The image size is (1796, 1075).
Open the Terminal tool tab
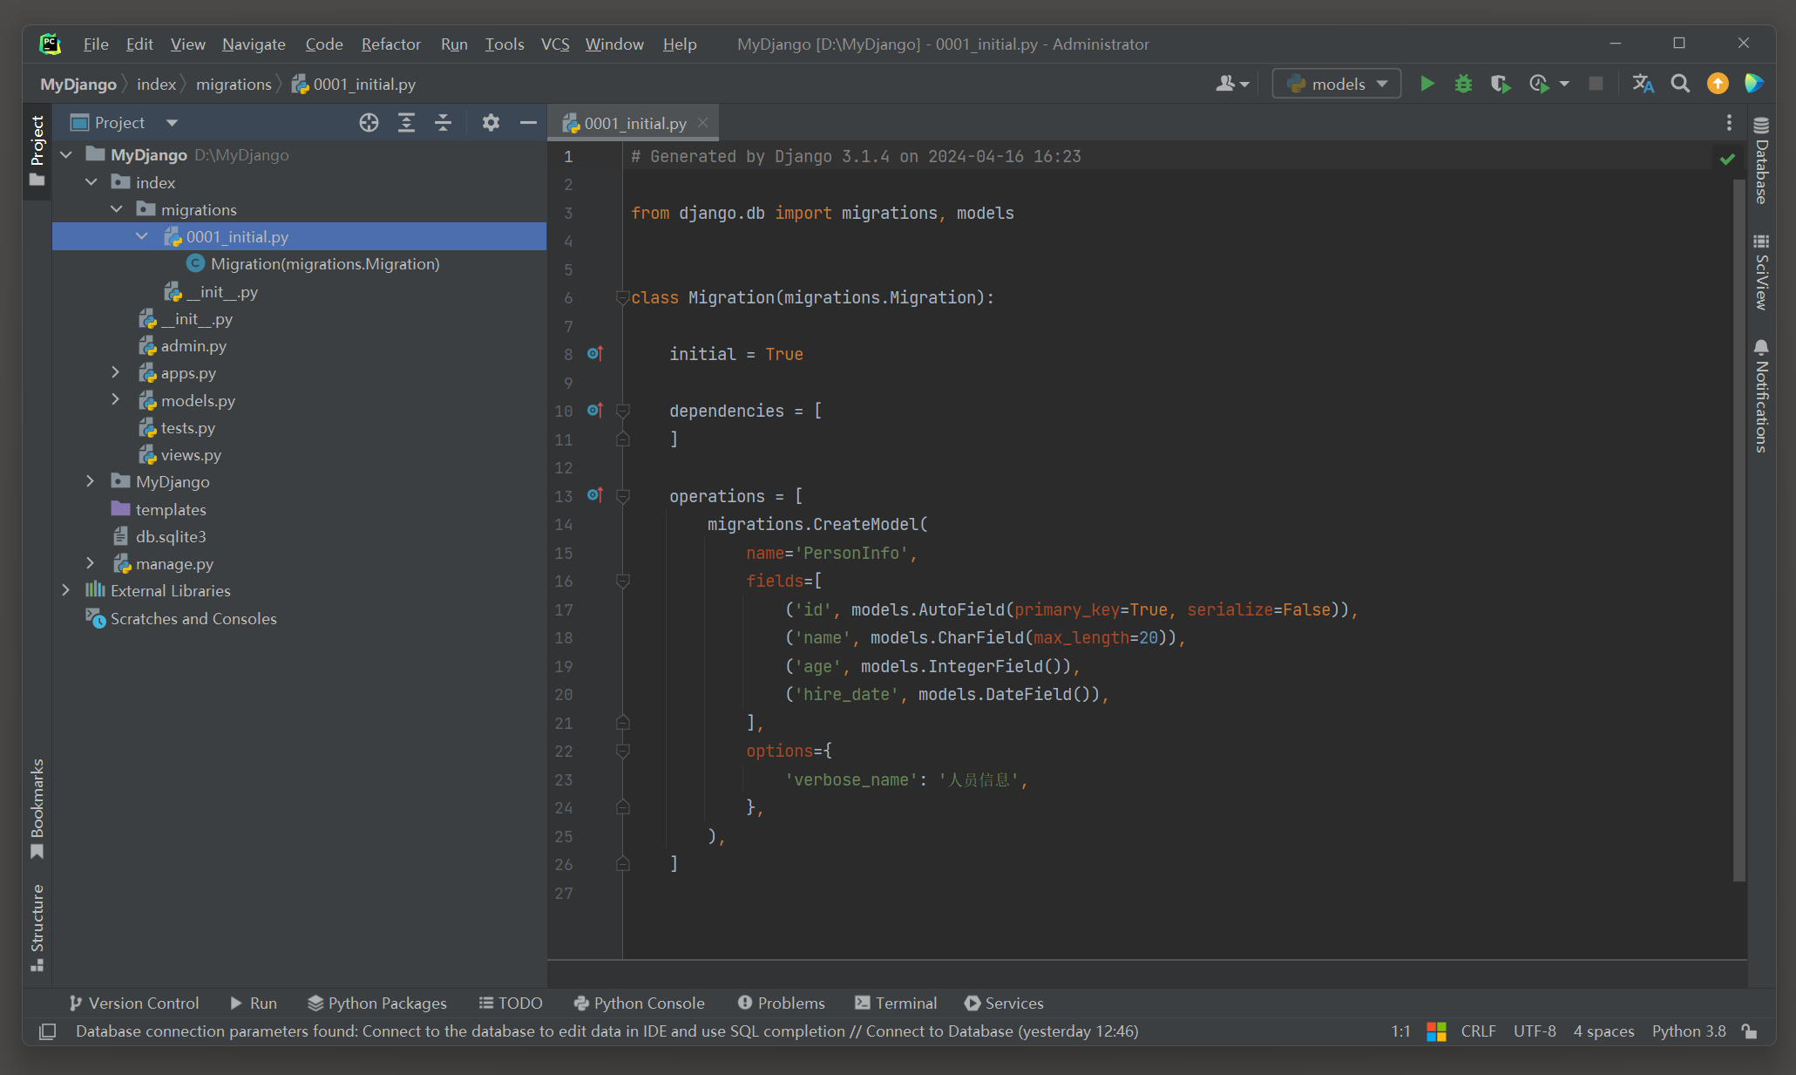pyautogui.click(x=896, y=1003)
